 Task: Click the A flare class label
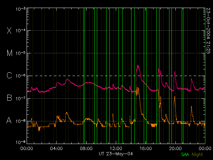coord(9,120)
